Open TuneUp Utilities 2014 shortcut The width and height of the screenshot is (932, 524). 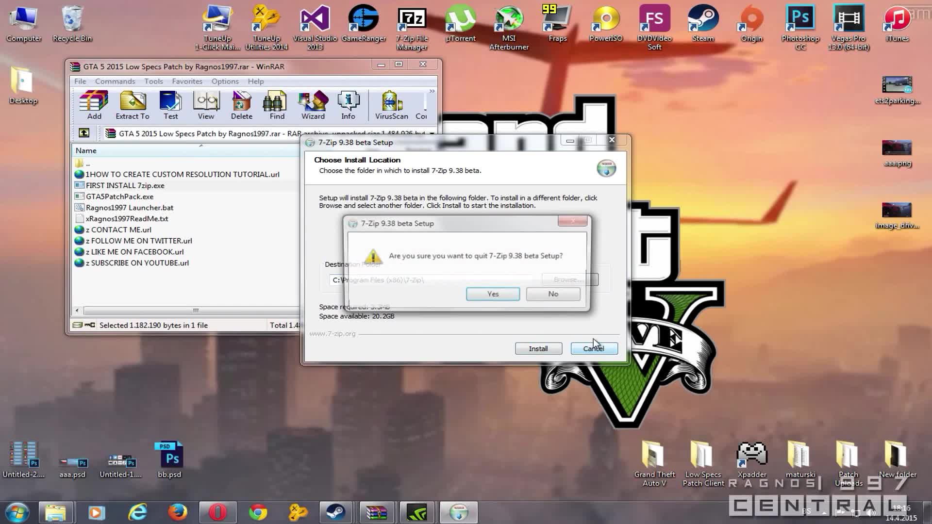coord(266,28)
